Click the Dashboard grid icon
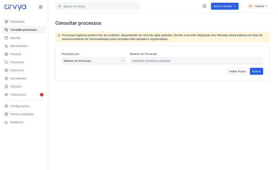Viewport: 278px width, 170px height. coord(7,22)
